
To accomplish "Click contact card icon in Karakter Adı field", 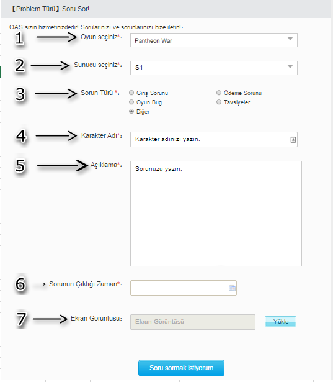I will click(293, 140).
